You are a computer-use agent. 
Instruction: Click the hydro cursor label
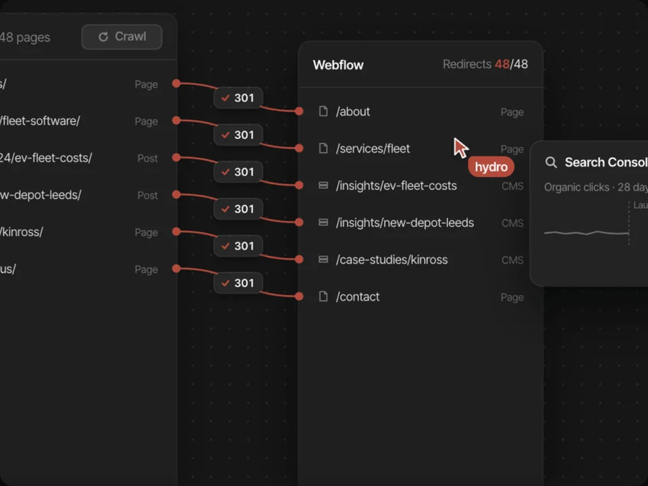[491, 166]
